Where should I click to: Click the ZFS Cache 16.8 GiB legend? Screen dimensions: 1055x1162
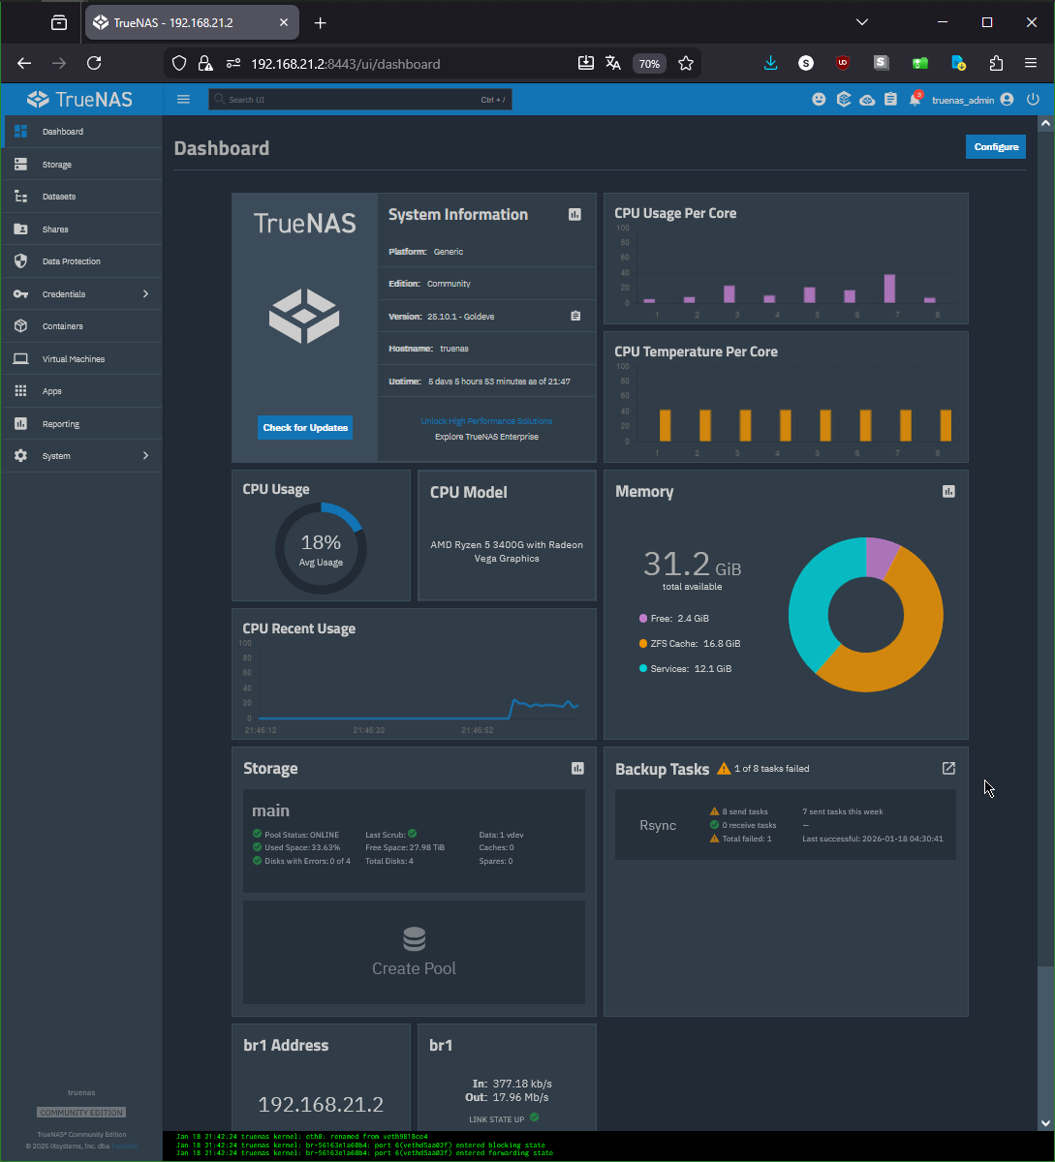coord(690,643)
